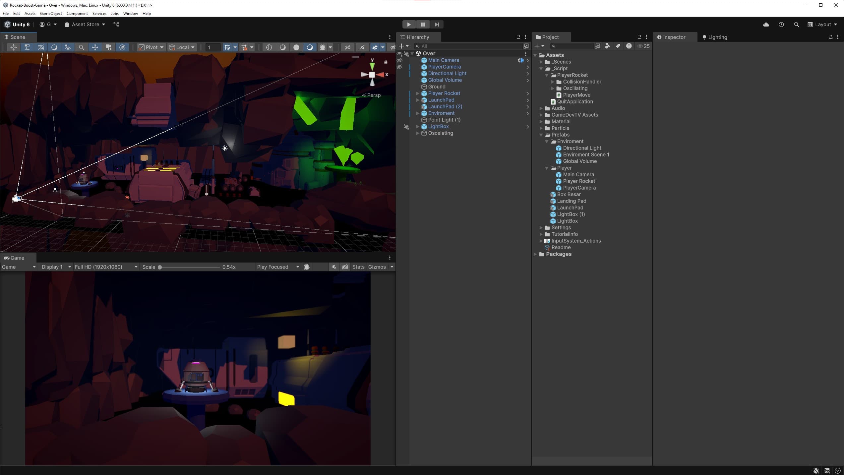Open the Pivot handle position dropdown
Screen dimensions: 844x475
click(151, 47)
